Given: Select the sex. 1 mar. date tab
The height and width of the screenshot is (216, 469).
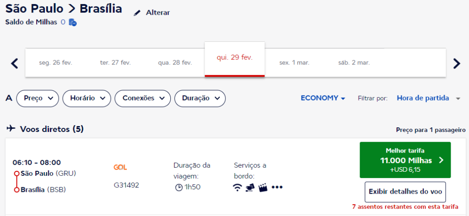Looking at the screenshot, I should coord(294,63).
